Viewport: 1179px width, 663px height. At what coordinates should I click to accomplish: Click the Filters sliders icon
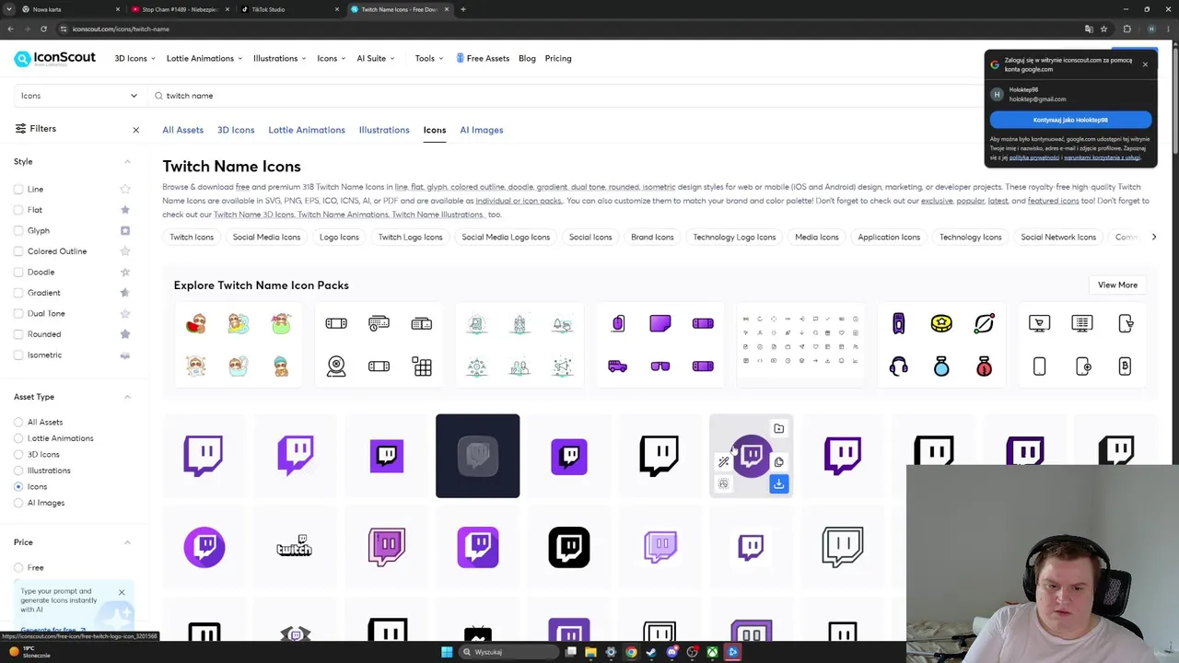(20, 129)
